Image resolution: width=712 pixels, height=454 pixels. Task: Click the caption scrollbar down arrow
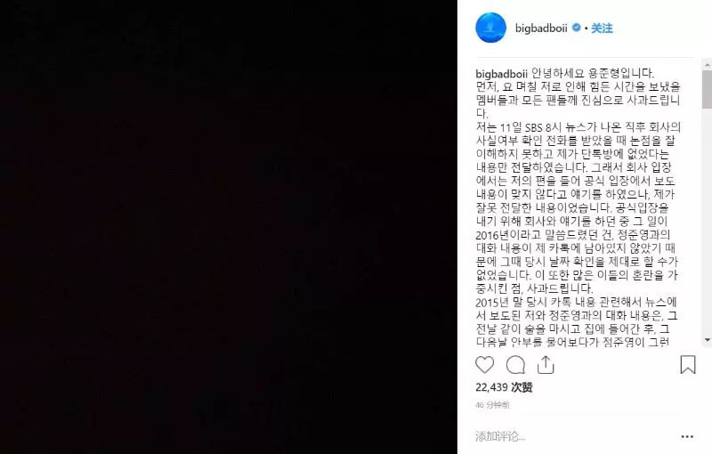tap(707, 340)
